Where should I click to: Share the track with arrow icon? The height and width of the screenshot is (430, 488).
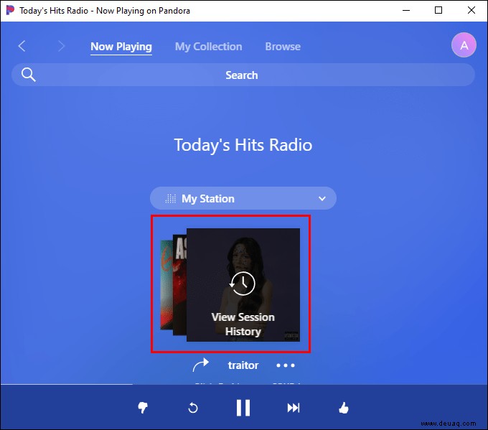200,365
